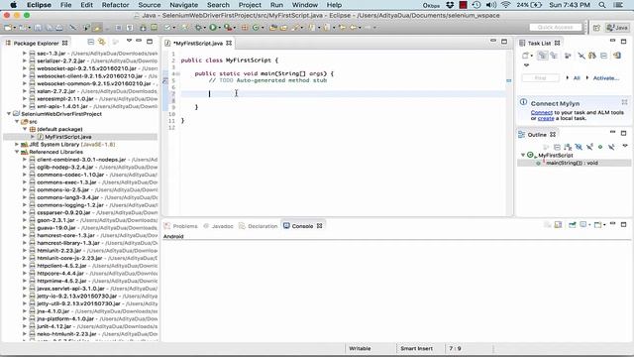Open the Project menu

[x=250, y=5]
